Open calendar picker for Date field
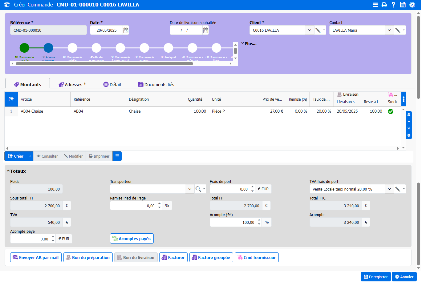The image size is (422, 282). [x=126, y=30]
